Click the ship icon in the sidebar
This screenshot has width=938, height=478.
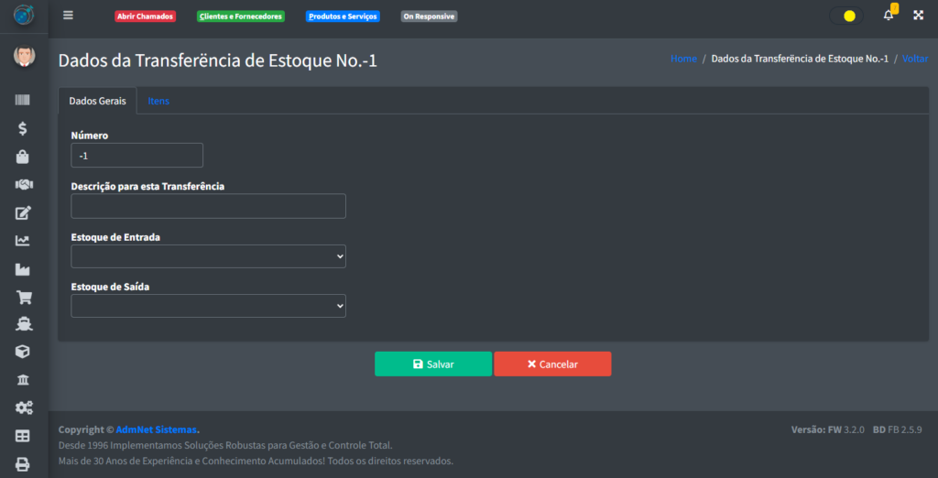[x=23, y=324]
